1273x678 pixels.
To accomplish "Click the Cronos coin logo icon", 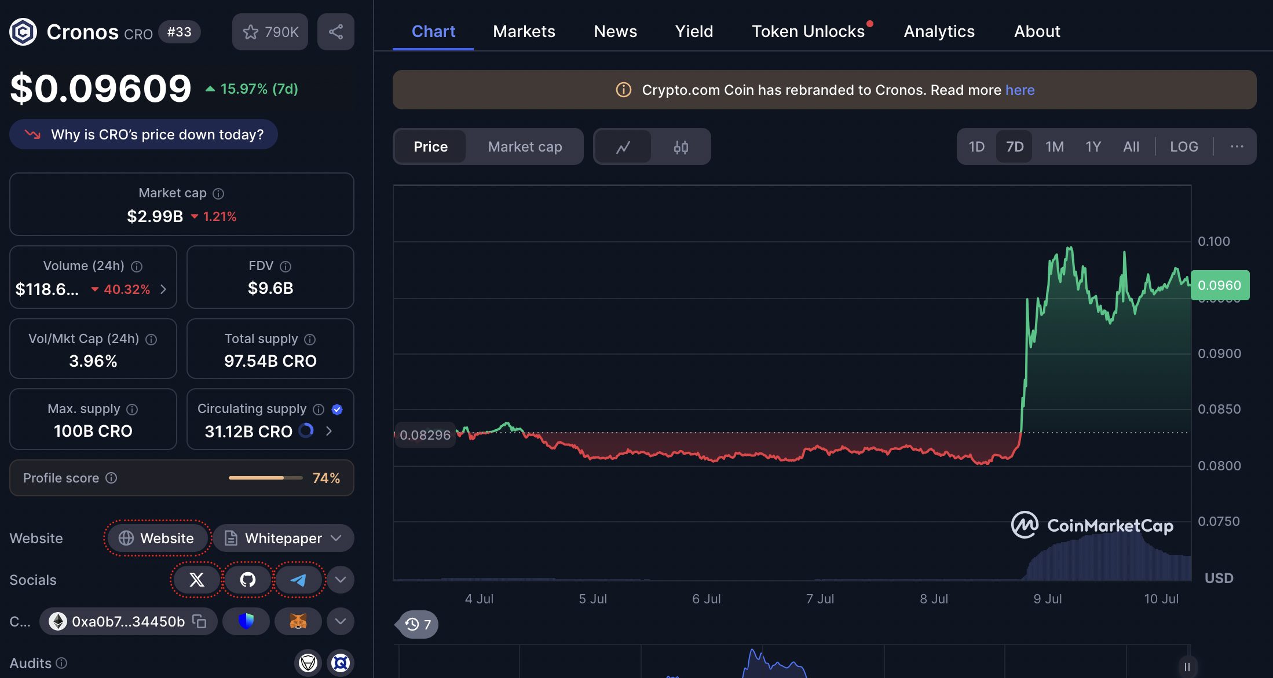I will pyautogui.click(x=23, y=32).
